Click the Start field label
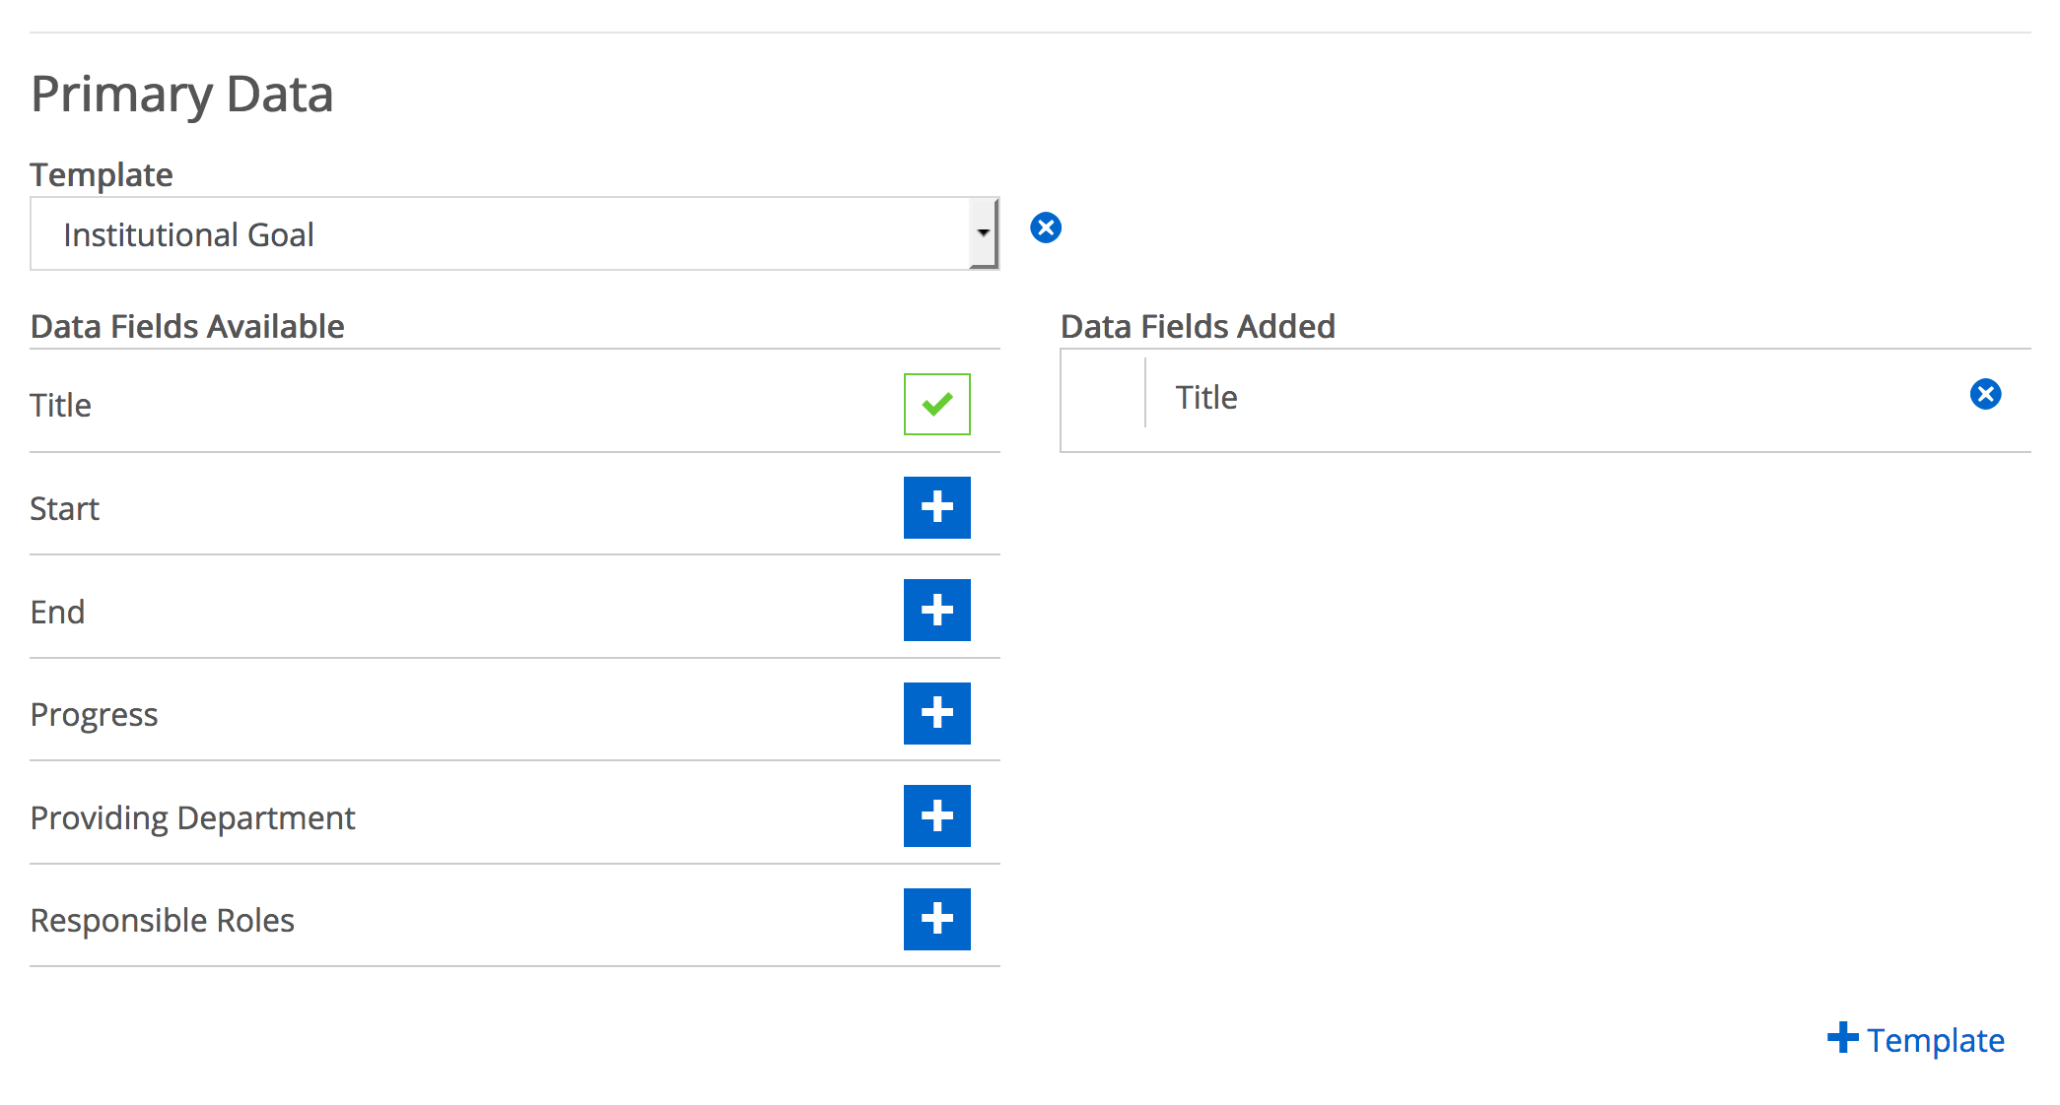Screen dimensions: 2060x1105 [65, 508]
